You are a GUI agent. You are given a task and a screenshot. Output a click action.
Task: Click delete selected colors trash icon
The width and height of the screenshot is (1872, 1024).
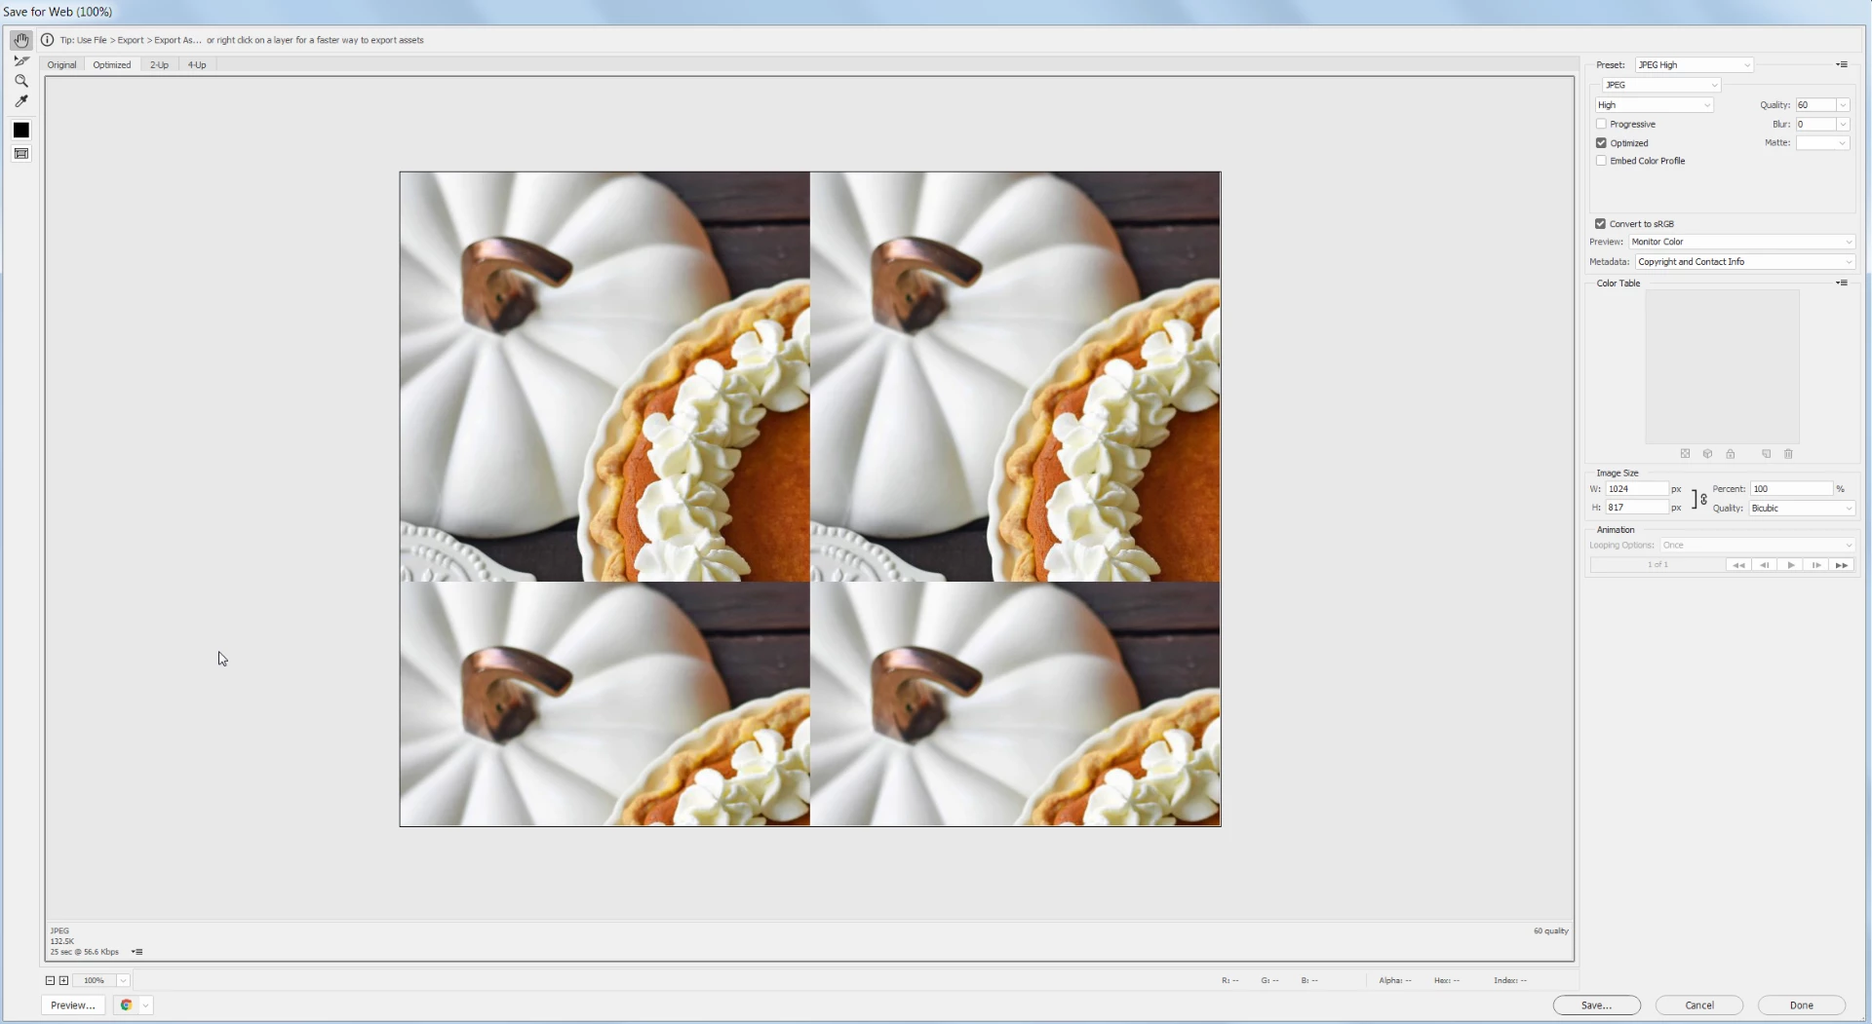1788,454
